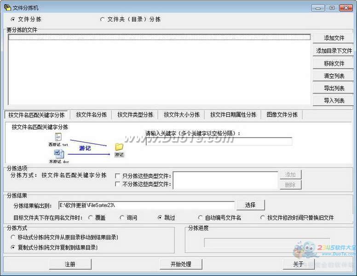Click the 添加目录下文件 button
The width and height of the screenshot is (357, 276).
[x=334, y=51]
